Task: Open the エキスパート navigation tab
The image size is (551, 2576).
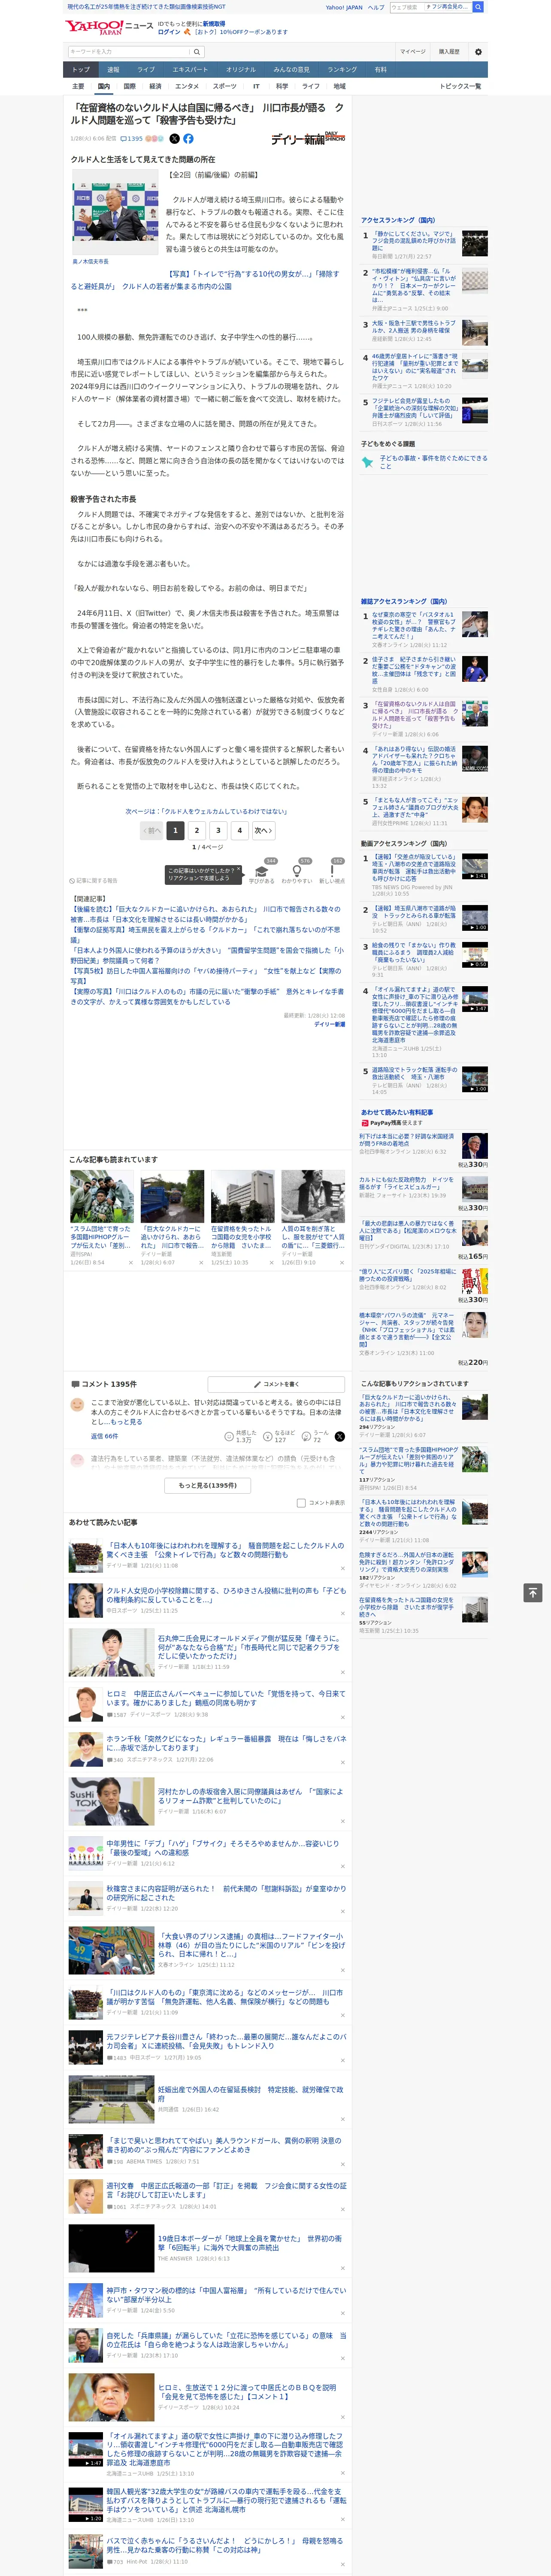Action: tap(190, 70)
